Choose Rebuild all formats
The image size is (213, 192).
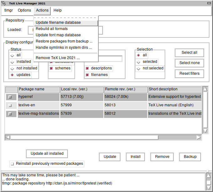tap(66, 29)
